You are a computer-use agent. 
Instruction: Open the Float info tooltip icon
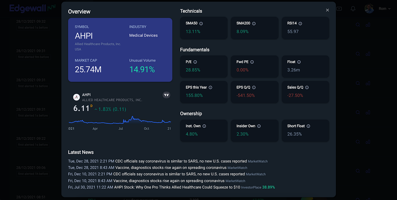coord(299,62)
